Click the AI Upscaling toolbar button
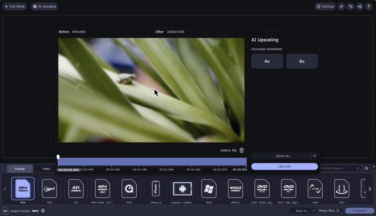 point(44,6)
